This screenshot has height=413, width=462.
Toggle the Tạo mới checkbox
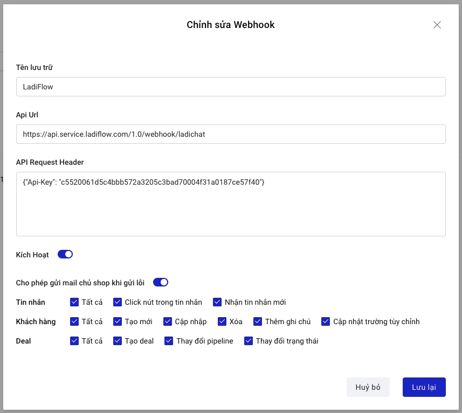[x=118, y=321]
